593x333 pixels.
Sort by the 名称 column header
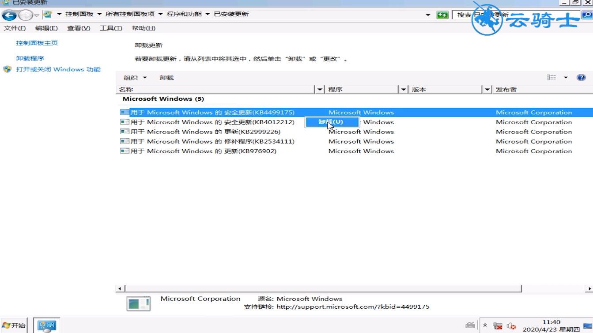216,90
